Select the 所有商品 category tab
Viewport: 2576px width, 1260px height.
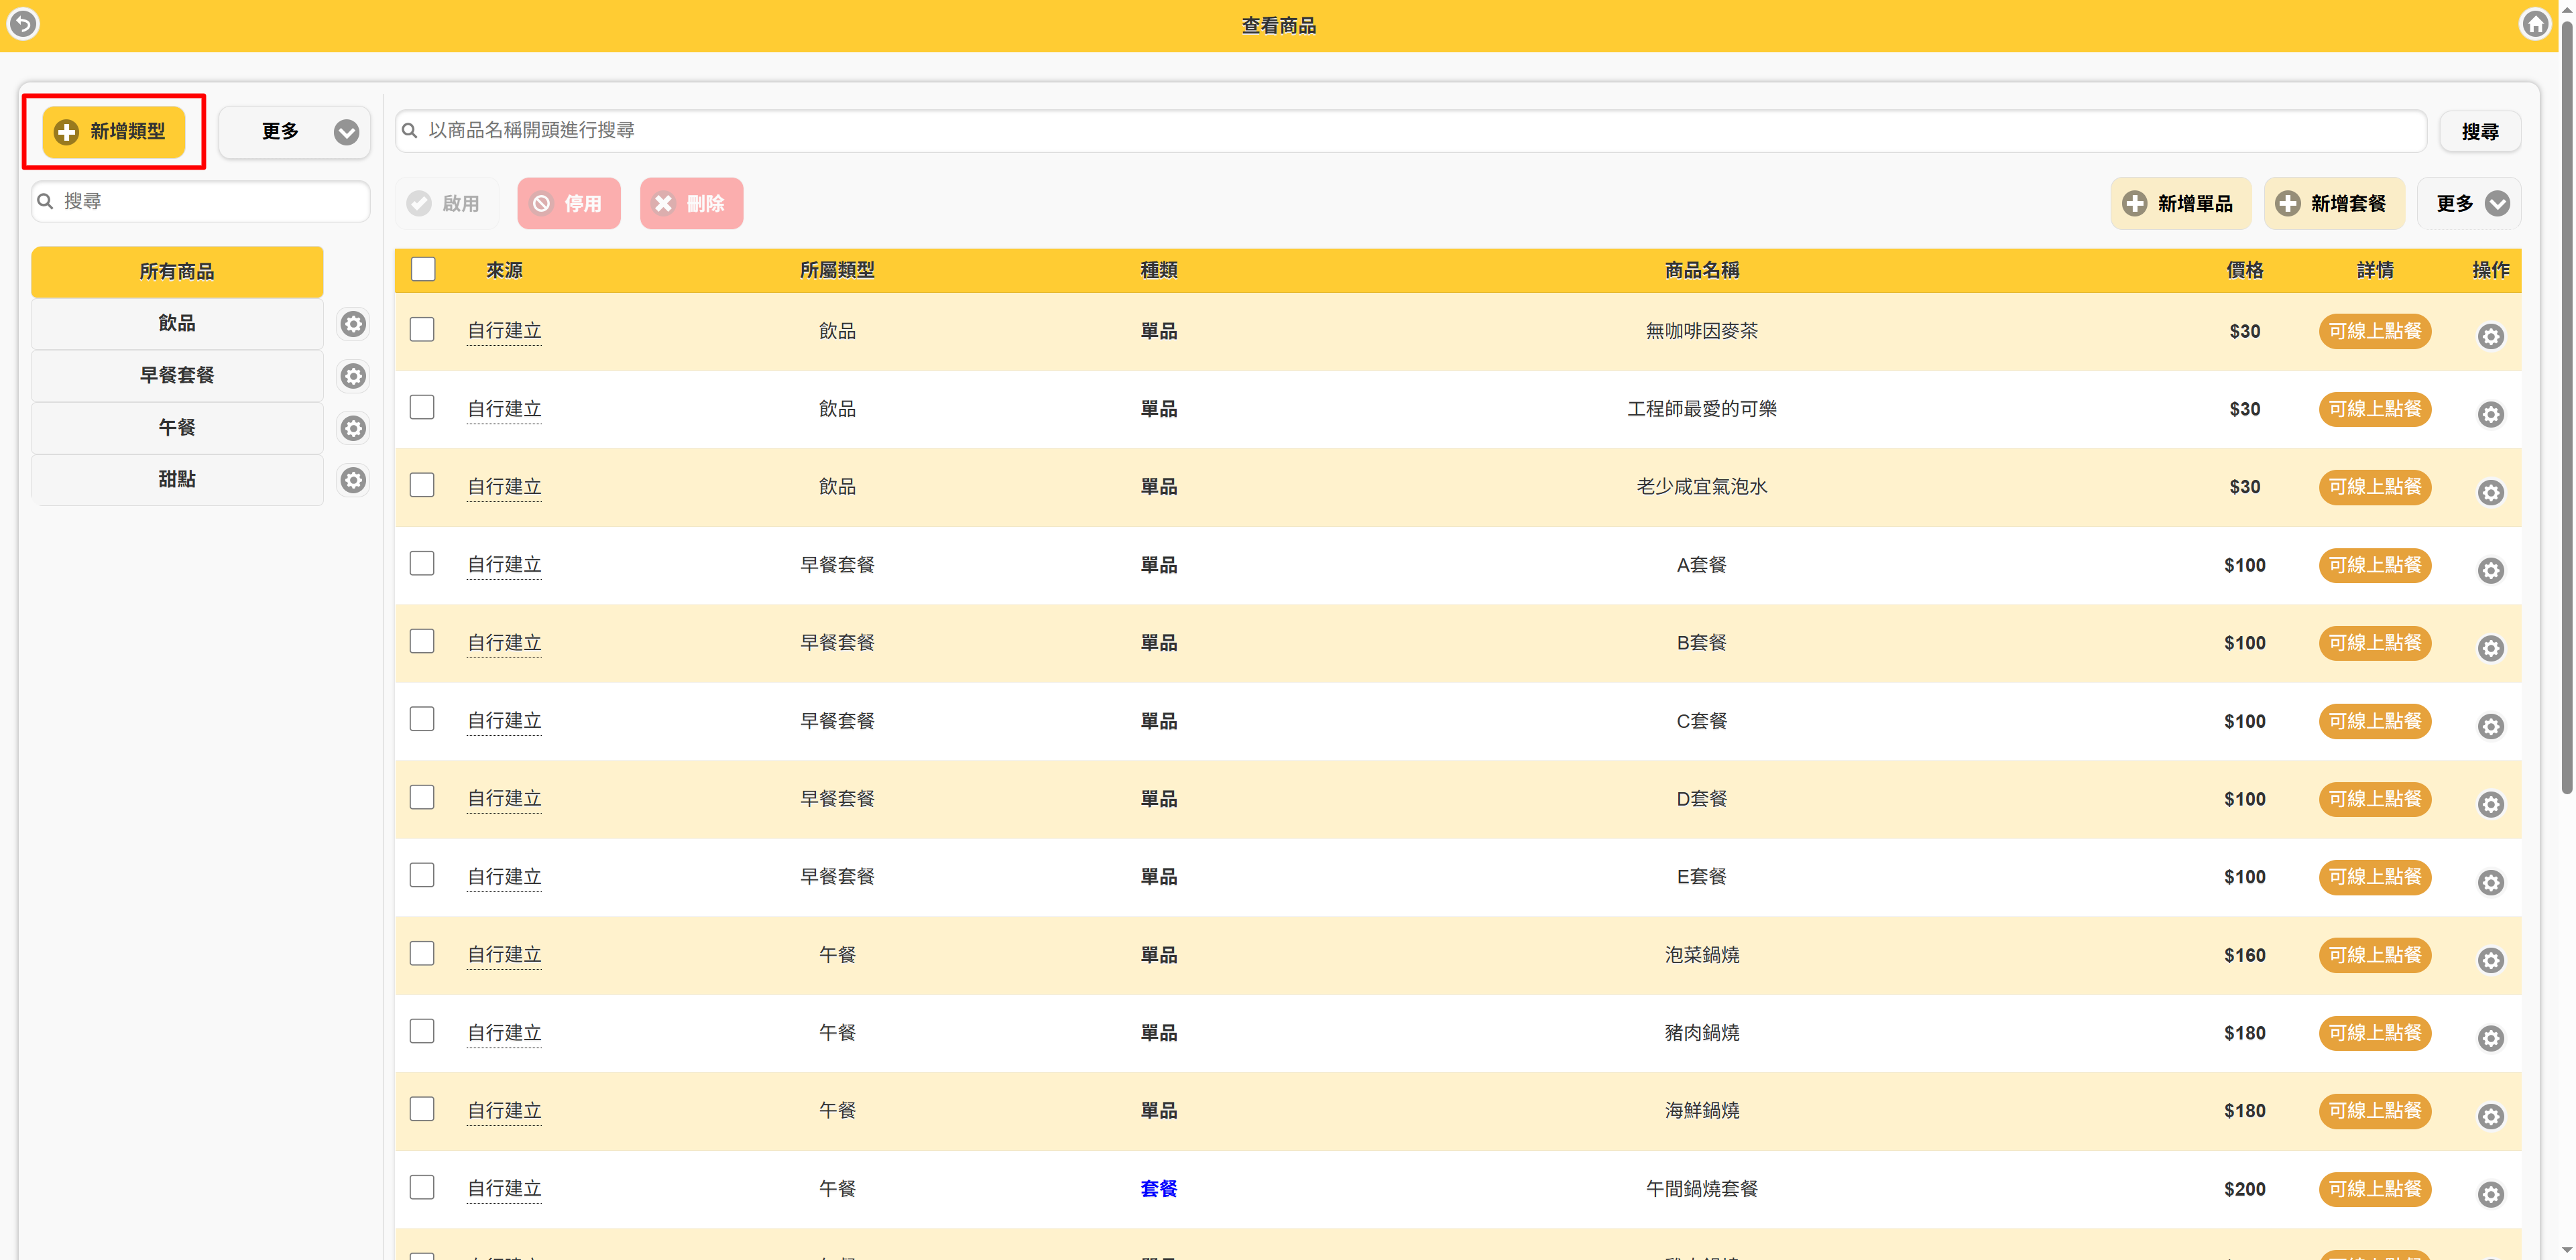click(x=177, y=272)
